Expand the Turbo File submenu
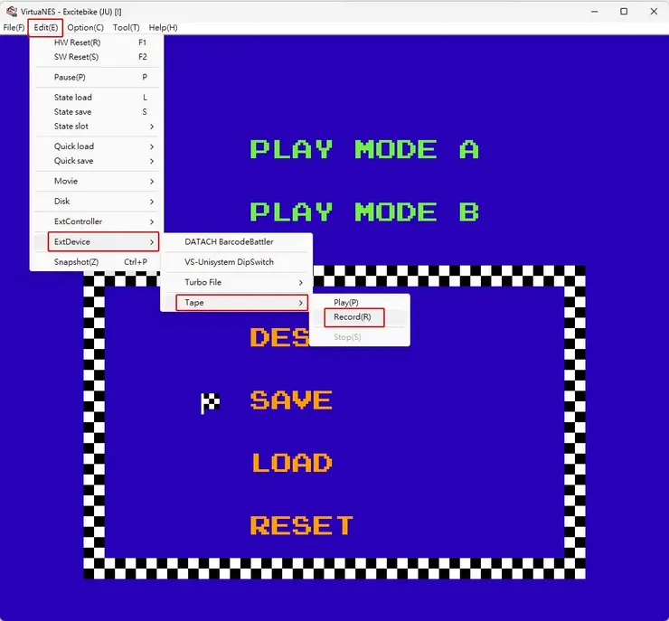 236,282
